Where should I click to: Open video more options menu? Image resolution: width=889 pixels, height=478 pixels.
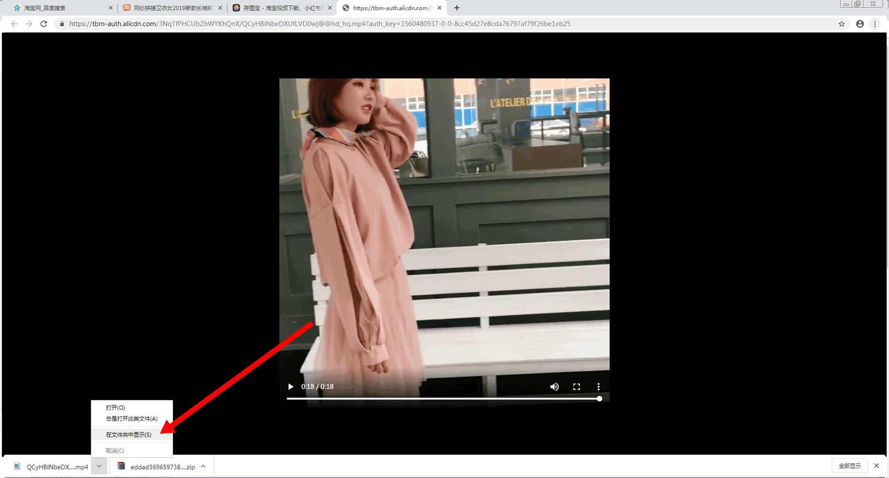tap(598, 386)
